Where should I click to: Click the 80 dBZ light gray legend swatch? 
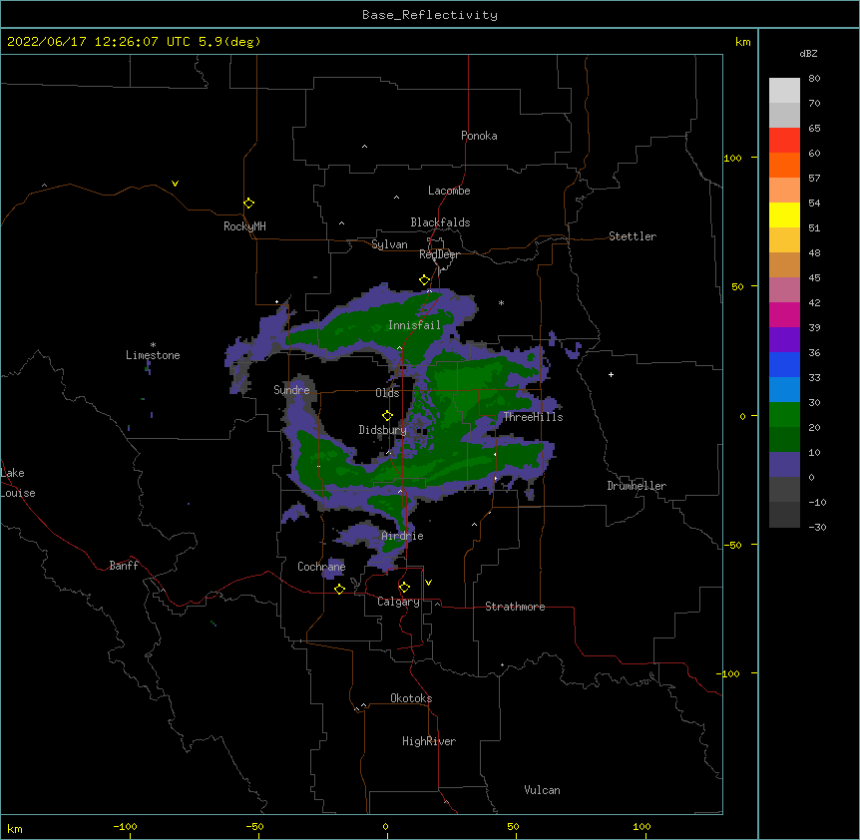tap(784, 91)
